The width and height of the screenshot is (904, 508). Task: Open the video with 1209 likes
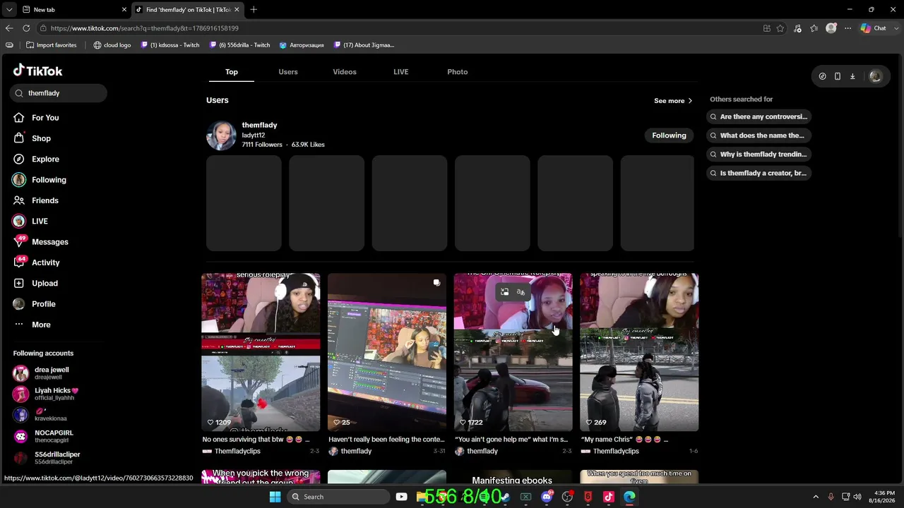tap(261, 352)
